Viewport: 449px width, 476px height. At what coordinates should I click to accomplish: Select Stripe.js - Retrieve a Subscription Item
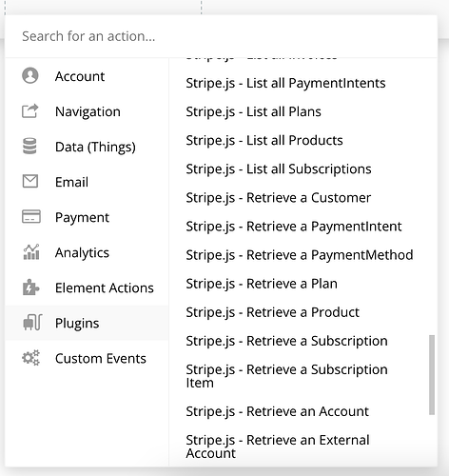point(286,376)
